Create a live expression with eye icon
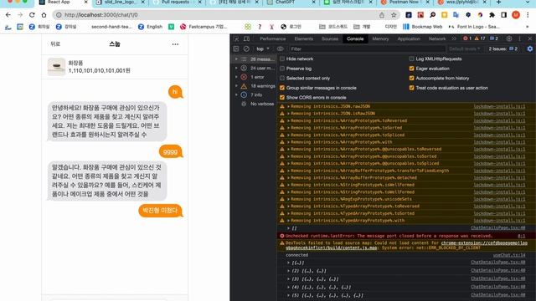The image size is (536, 301). point(281,48)
